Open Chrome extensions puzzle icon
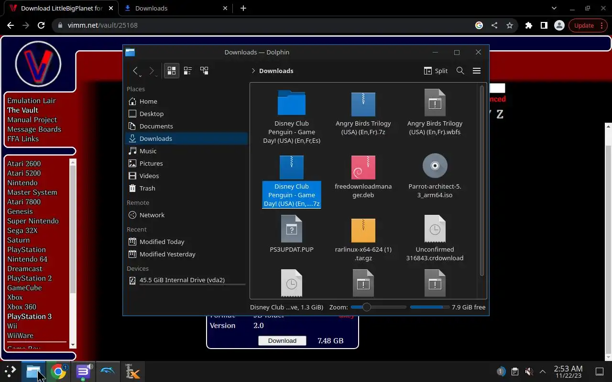Image resolution: width=612 pixels, height=382 pixels. 529,25
